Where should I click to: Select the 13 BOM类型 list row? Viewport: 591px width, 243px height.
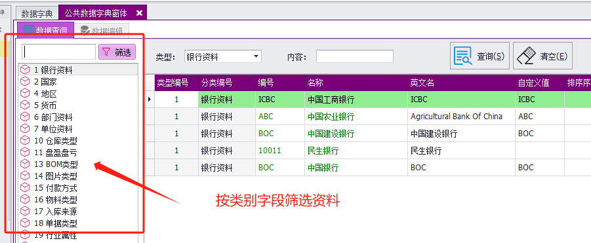78,164
